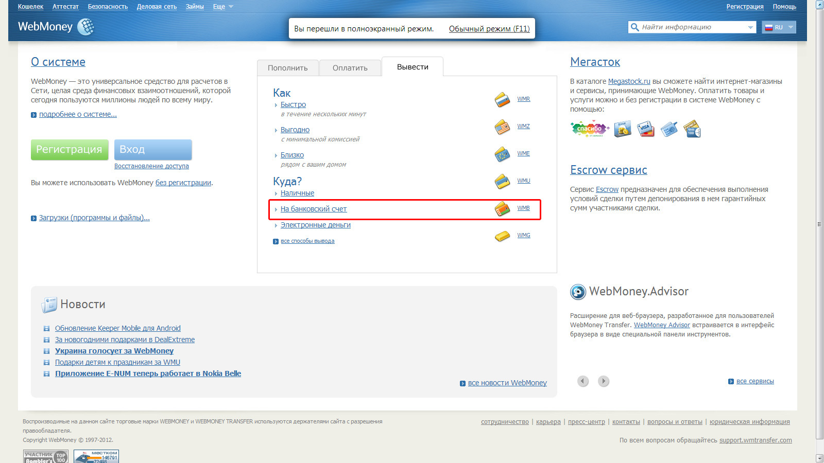Viewport: 824px width, 463px height.
Task: Click the WebMoney logo globe icon
Action: click(x=85, y=27)
